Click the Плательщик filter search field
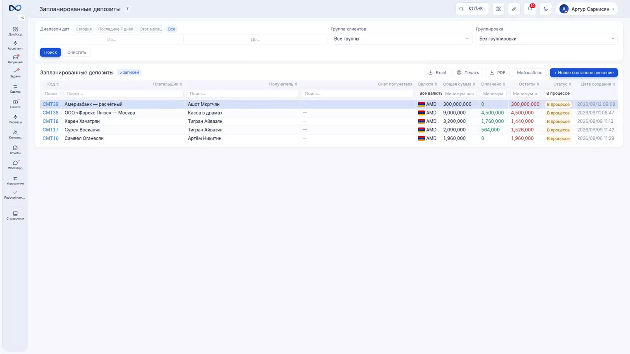Image resolution: width=630 pixels, height=354 pixels. pyautogui.click(x=124, y=94)
